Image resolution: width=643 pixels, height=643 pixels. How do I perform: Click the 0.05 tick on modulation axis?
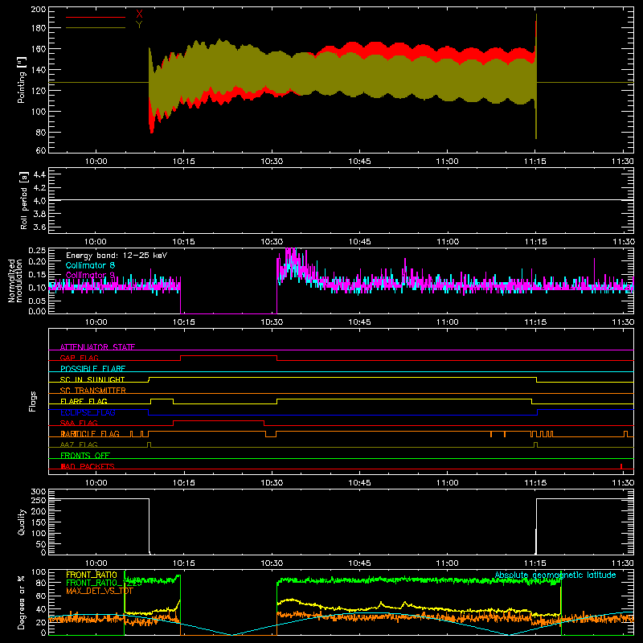point(38,301)
